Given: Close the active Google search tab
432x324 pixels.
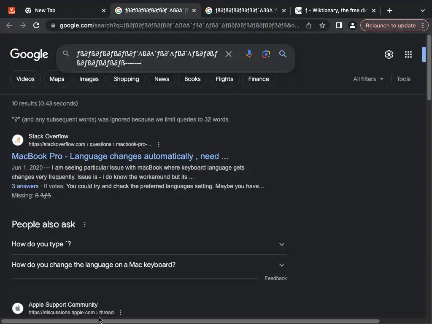Looking at the screenshot, I should coord(194,11).
